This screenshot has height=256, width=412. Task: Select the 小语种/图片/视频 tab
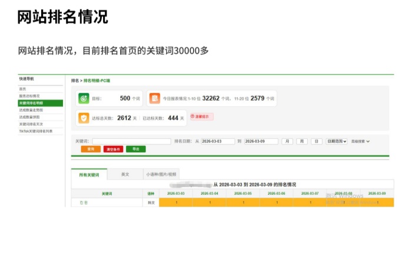click(161, 175)
